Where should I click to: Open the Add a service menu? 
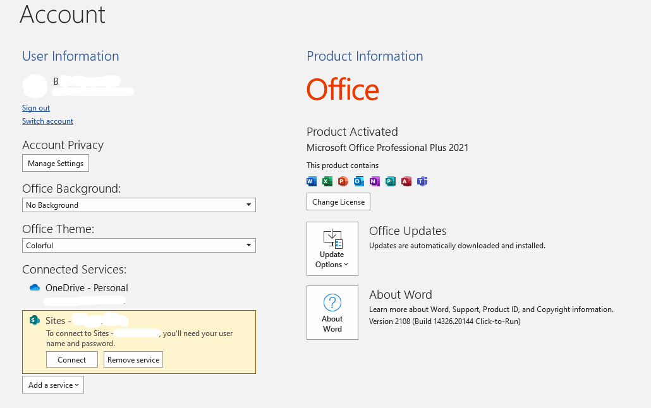[x=53, y=385]
